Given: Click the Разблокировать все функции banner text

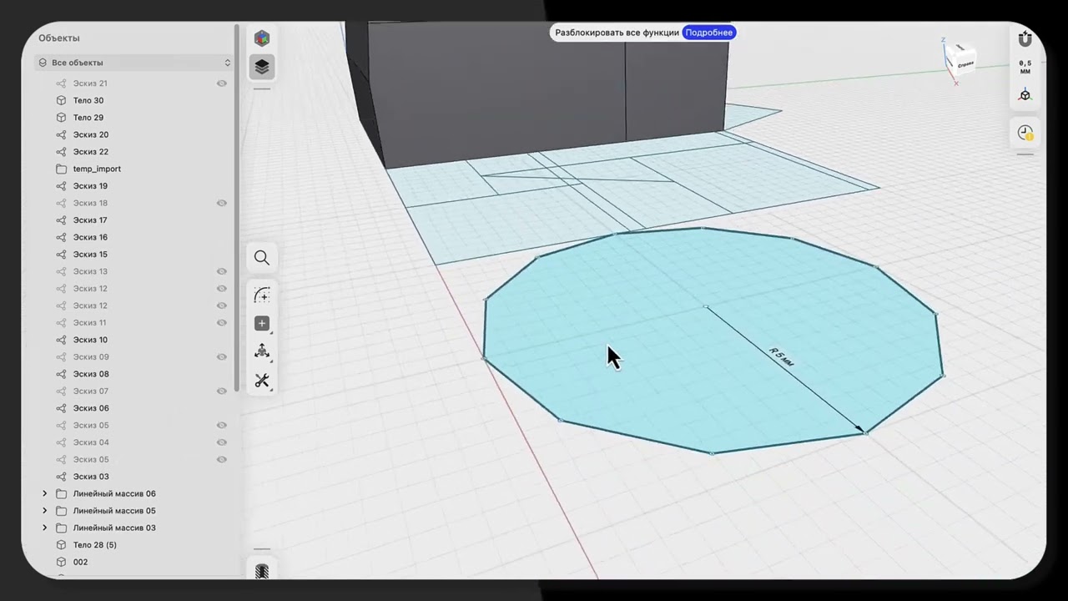Looking at the screenshot, I should (617, 33).
